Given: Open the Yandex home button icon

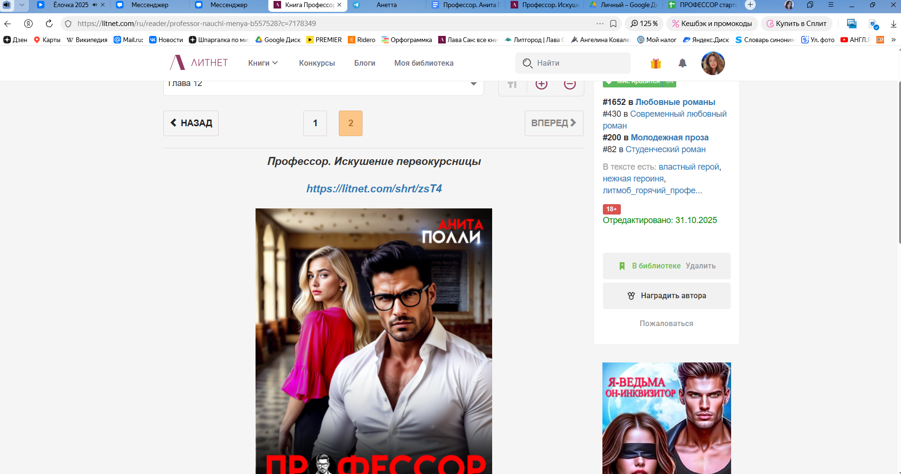Looking at the screenshot, I should pos(28,24).
